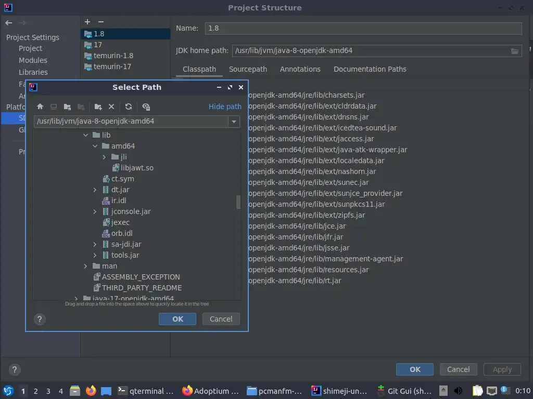
Task: Click the SDK Name input field
Action: coord(363,29)
